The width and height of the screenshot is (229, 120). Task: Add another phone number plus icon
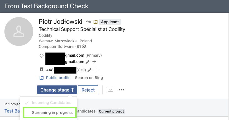96,70
